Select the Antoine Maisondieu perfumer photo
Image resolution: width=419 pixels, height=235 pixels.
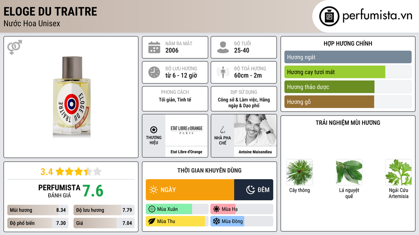coord(255,130)
